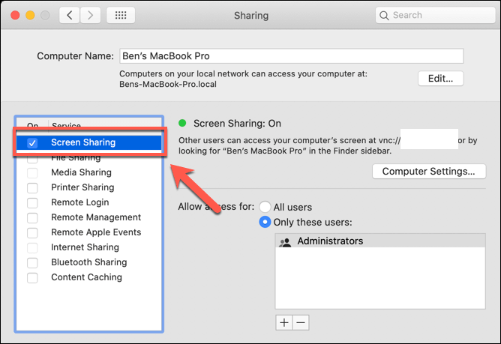Close the Sharing window with red button
The image size is (501, 344).
coord(15,15)
